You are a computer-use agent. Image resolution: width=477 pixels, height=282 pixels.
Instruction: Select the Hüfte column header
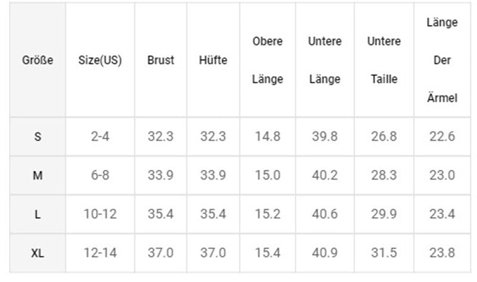pyautogui.click(x=213, y=60)
